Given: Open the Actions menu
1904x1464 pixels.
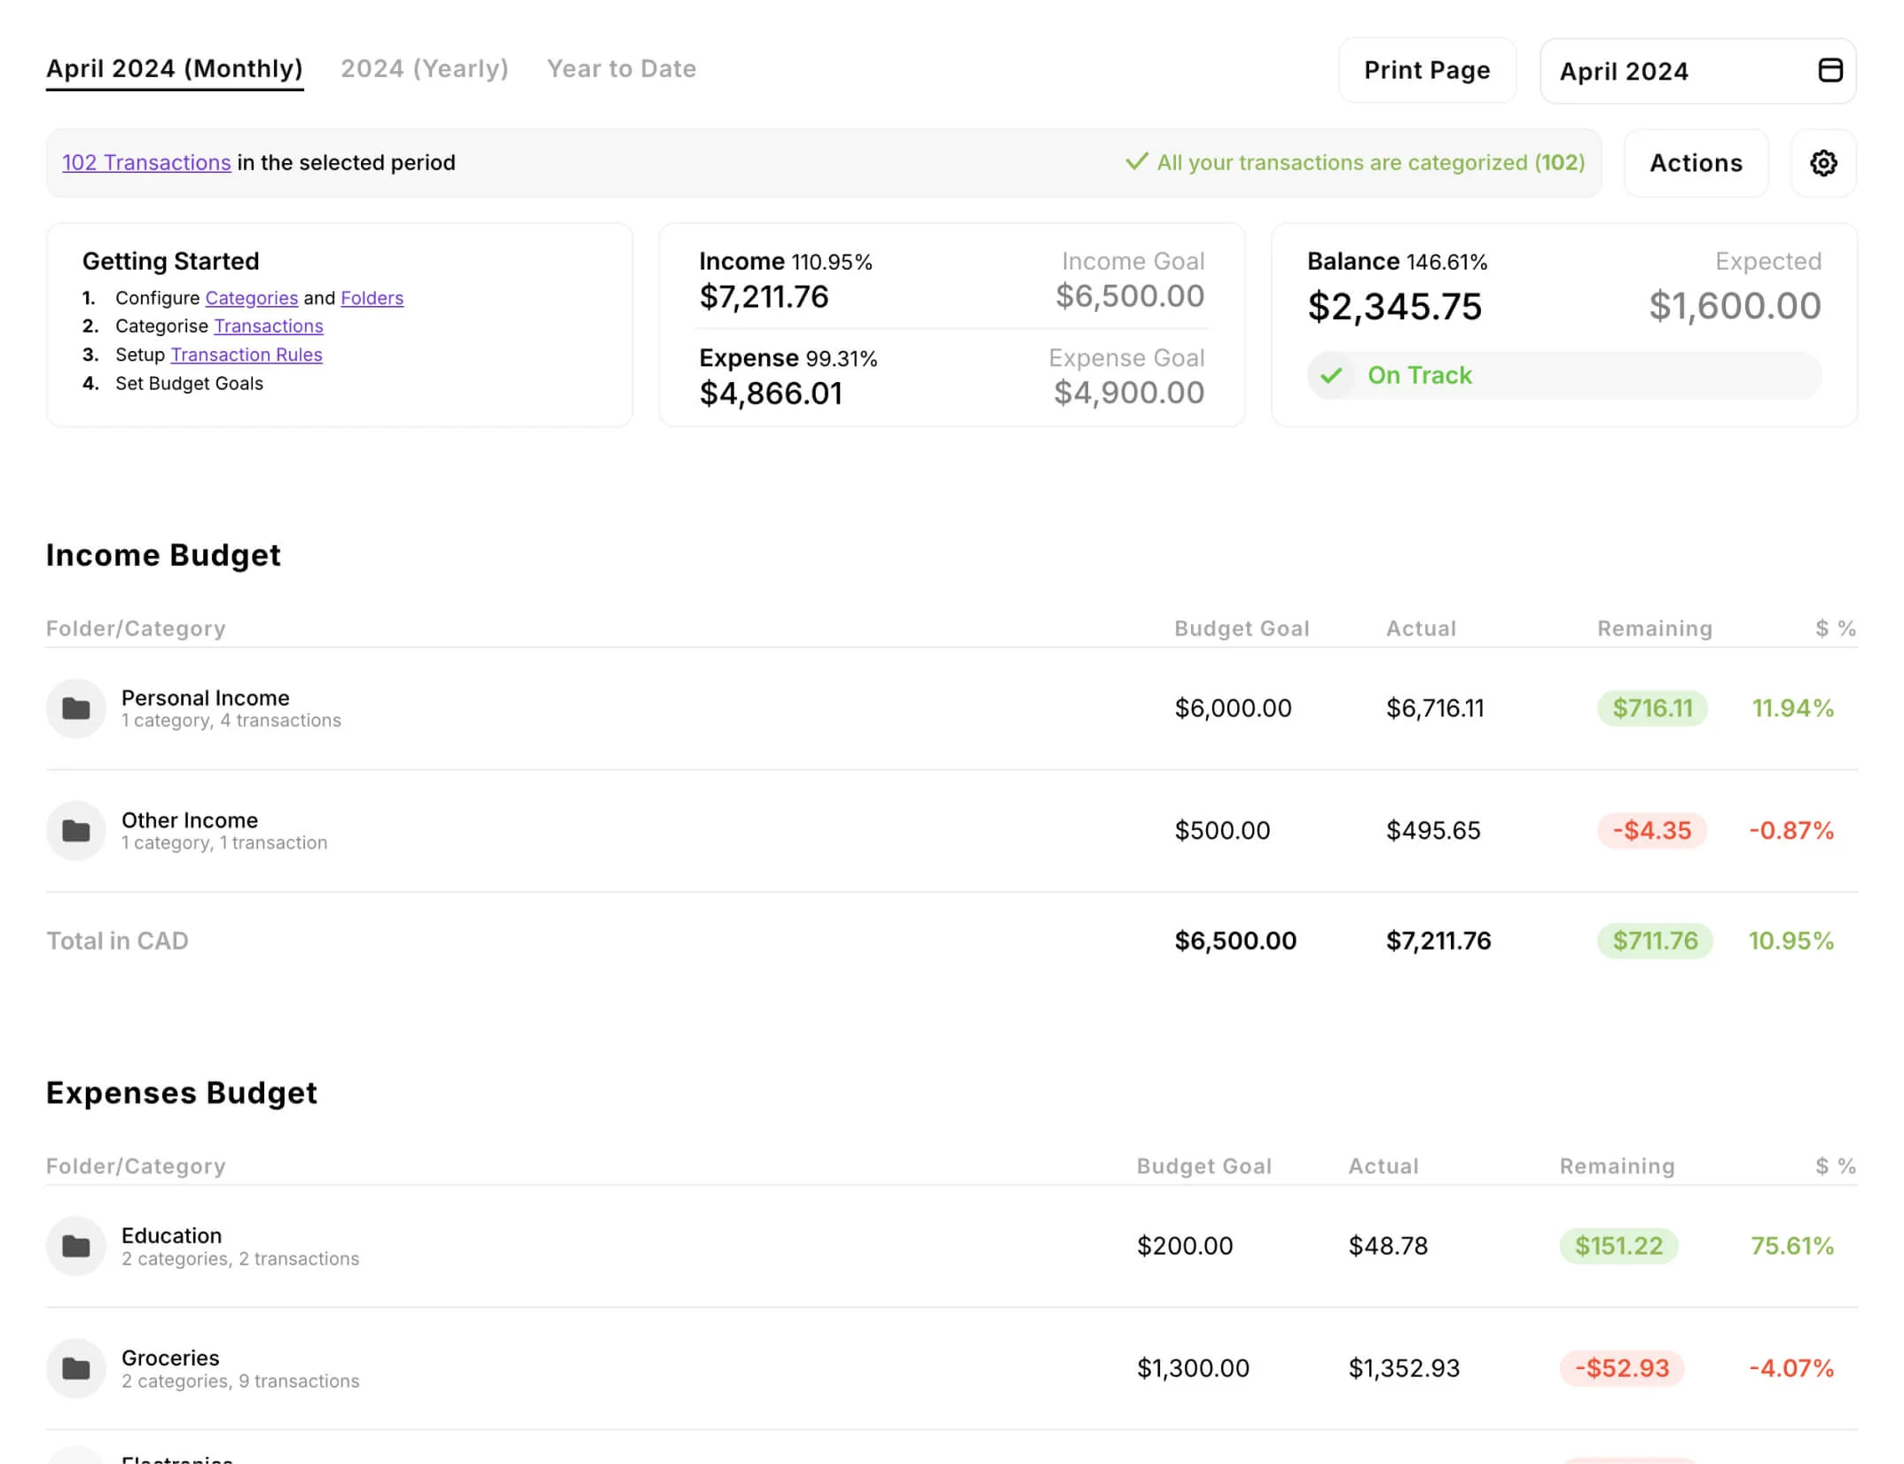Looking at the screenshot, I should pos(1695,163).
